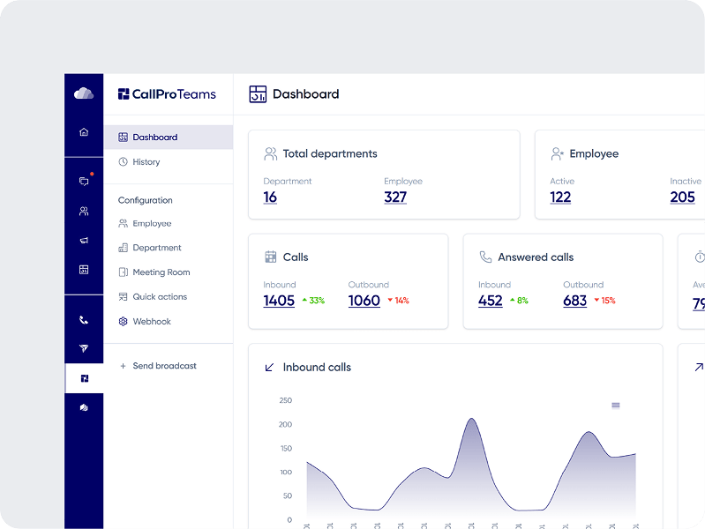Open the Quick actions configuration page
The height and width of the screenshot is (529, 705).
click(x=169, y=296)
